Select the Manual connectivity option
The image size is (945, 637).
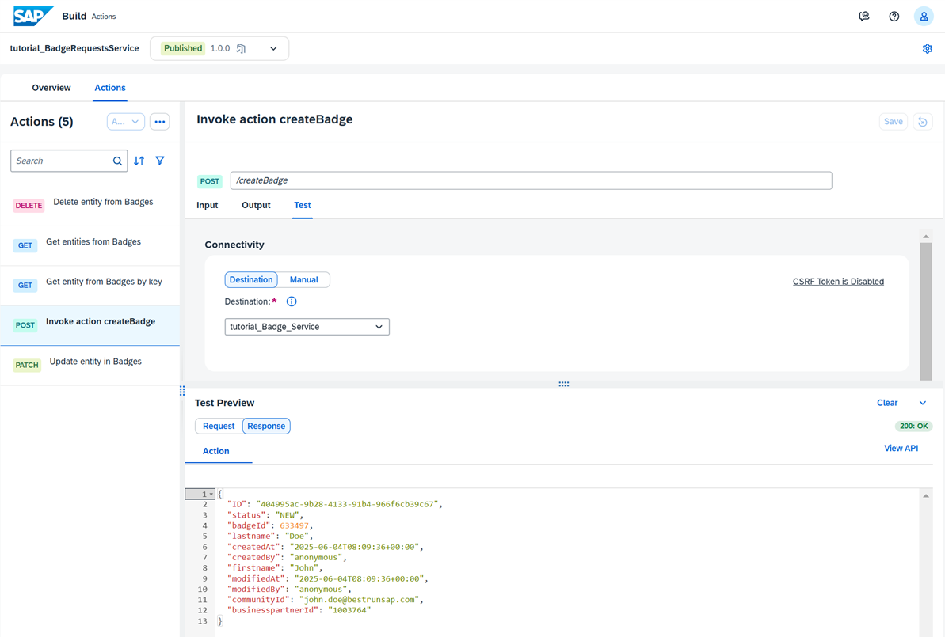point(303,280)
